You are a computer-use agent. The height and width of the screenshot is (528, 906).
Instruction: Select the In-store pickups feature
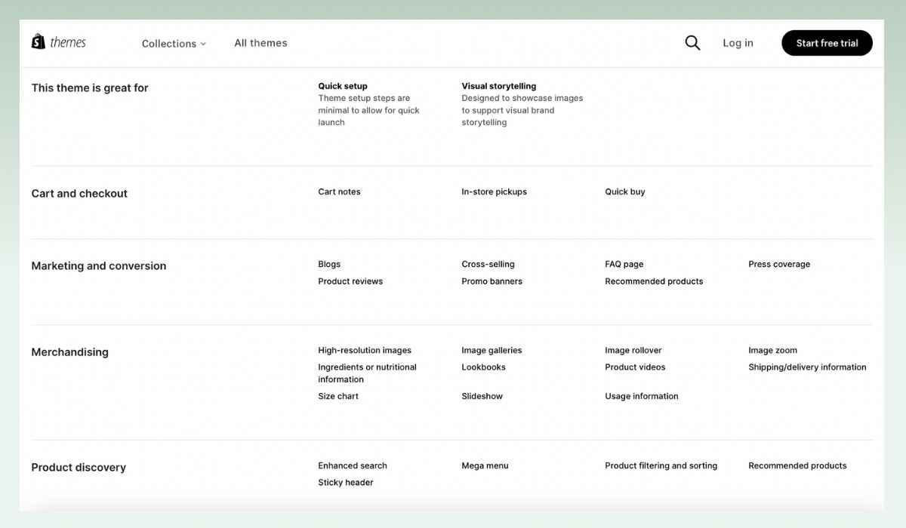[x=495, y=192]
